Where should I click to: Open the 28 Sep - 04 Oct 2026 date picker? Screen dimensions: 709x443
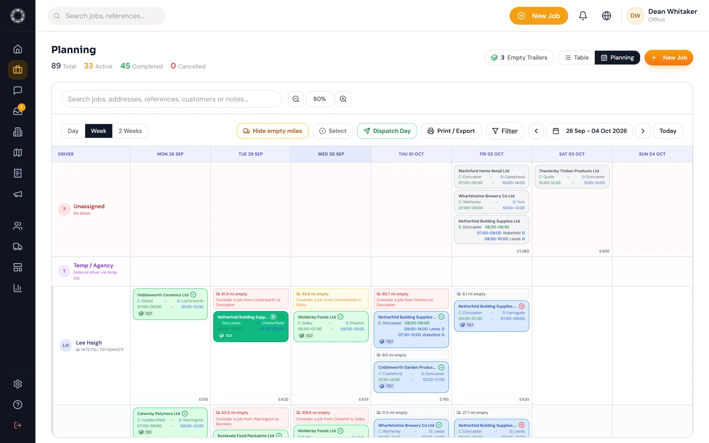590,131
